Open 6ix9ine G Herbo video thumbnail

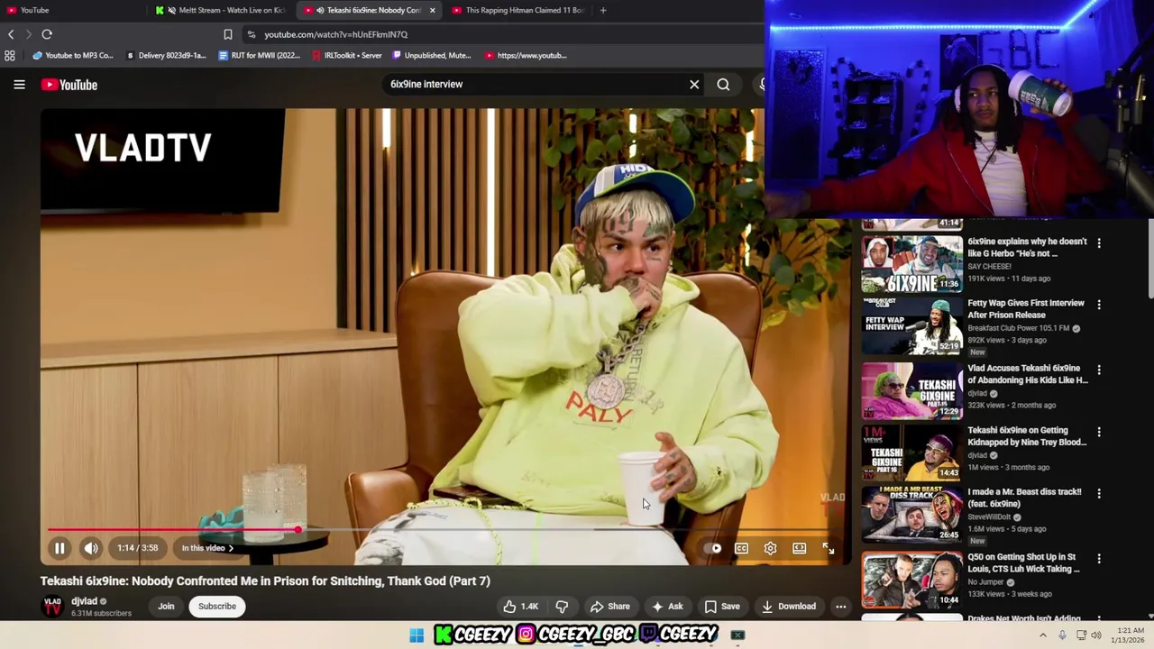pyautogui.click(x=912, y=263)
